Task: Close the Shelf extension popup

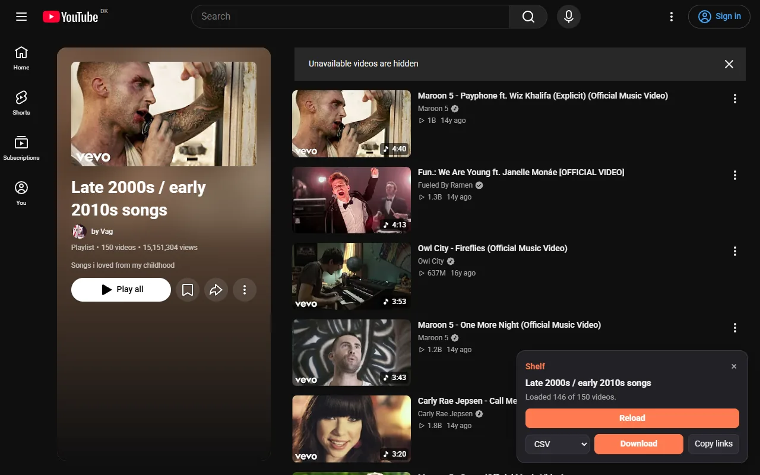Action: pos(734,366)
